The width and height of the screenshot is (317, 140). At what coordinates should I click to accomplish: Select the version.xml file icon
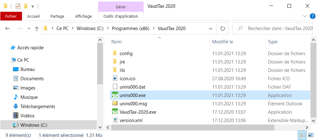point(115,120)
